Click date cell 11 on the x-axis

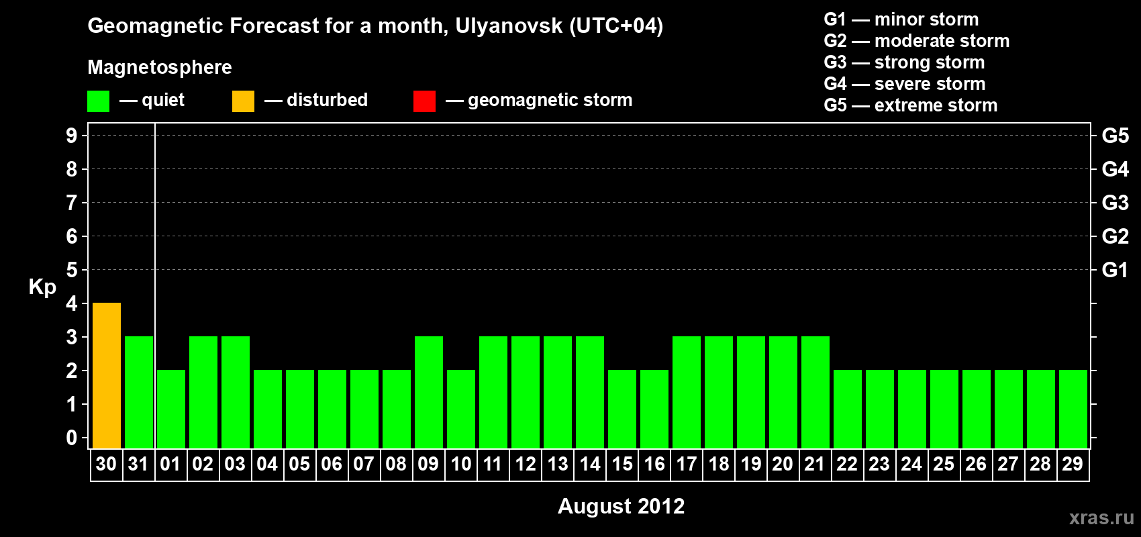pos(493,464)
